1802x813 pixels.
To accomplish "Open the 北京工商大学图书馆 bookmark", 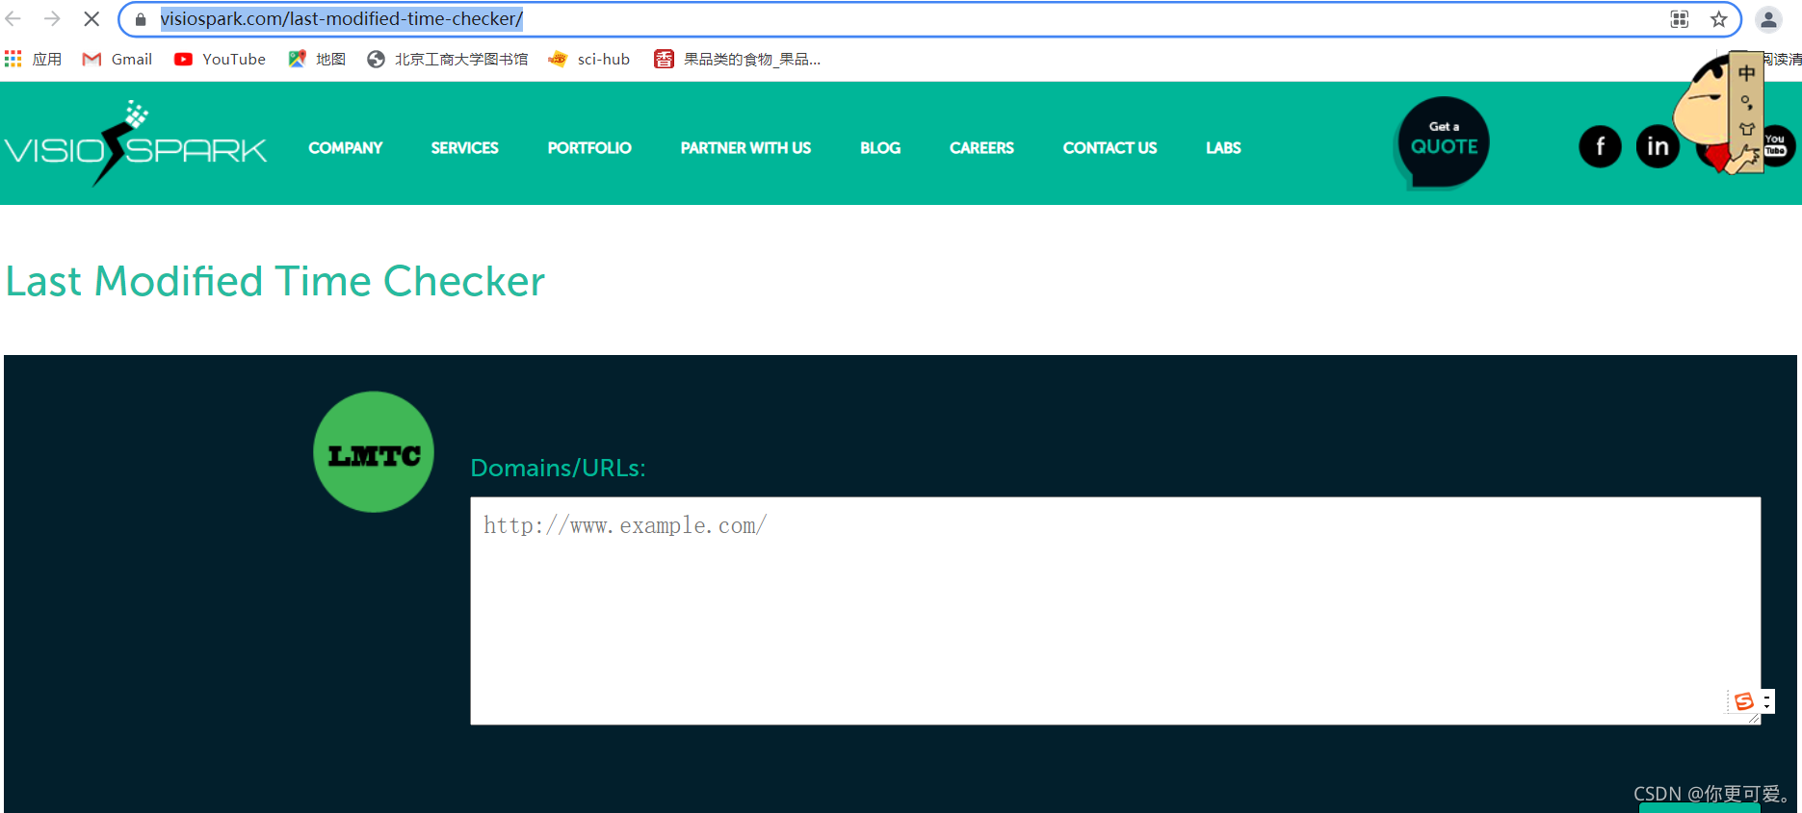I will [x=448, y=59].
